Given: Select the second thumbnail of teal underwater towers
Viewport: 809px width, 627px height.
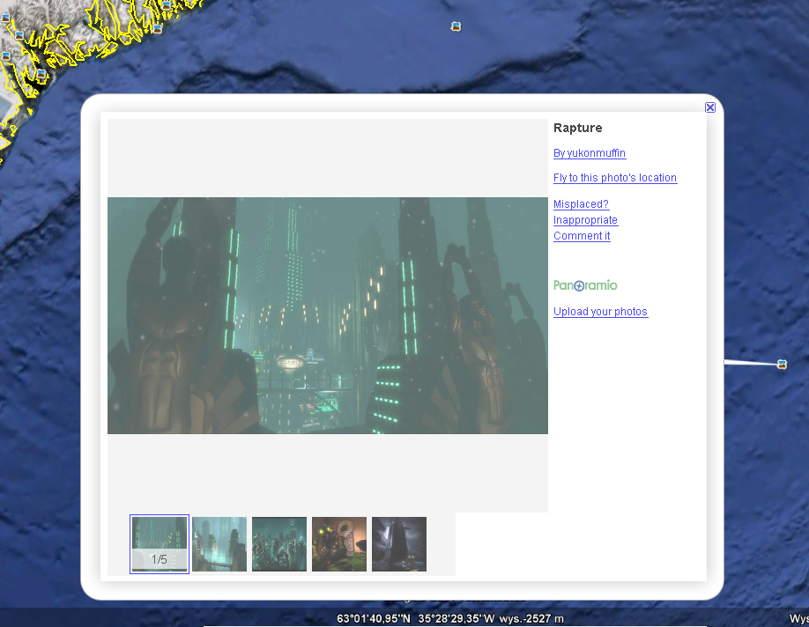Looking at the screenshot, I should click(x=219, y=544).
